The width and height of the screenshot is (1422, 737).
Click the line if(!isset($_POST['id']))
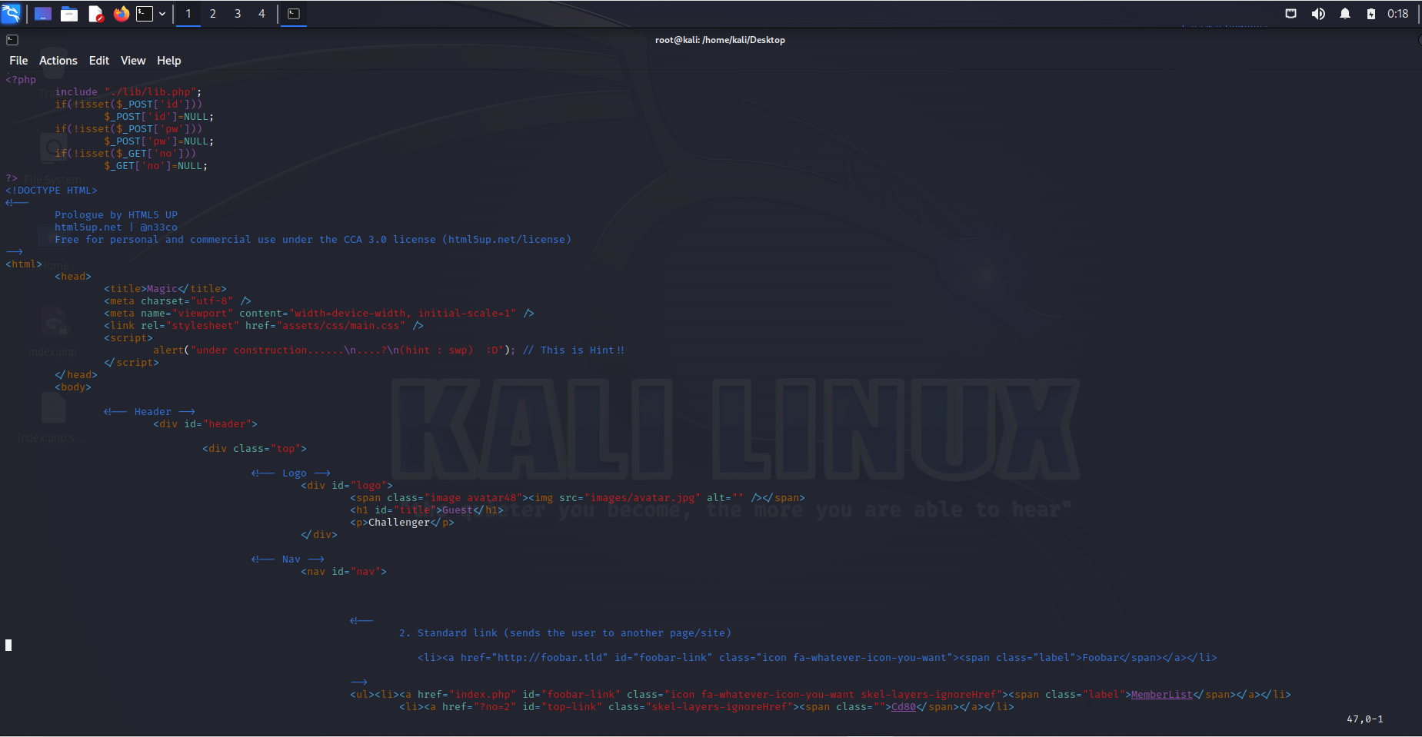[x=128, y=105]
